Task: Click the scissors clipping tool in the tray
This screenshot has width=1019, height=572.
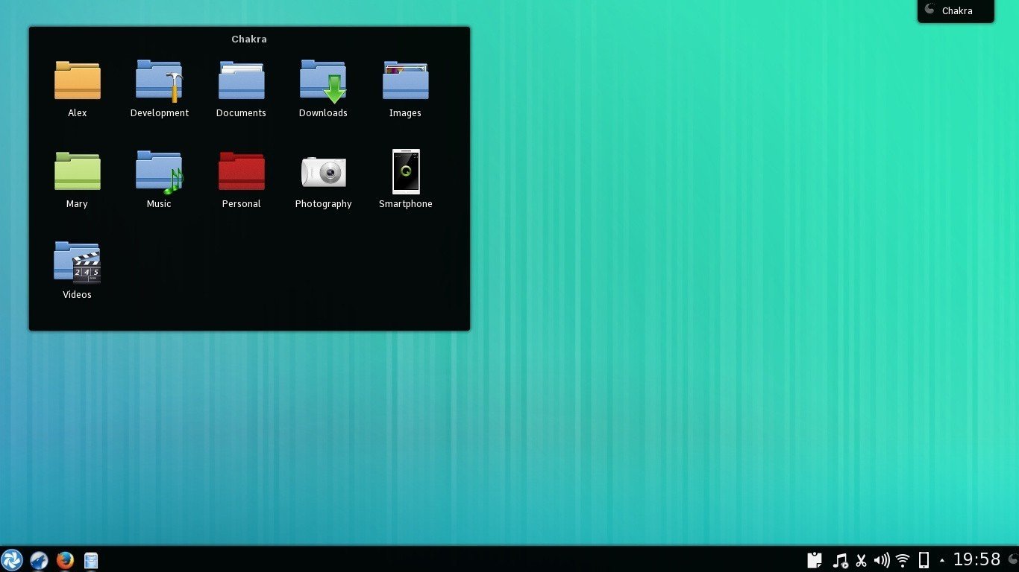Action: (x=861, y=559)
